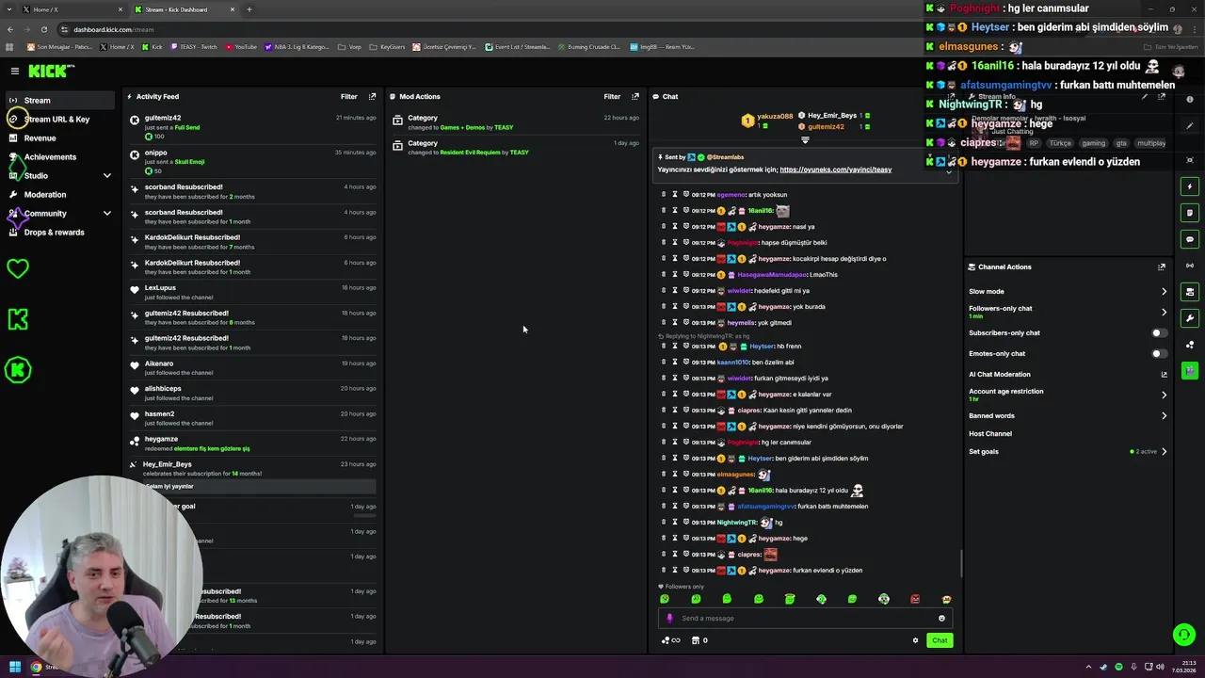Screen dimensions: 1205x678
Task: Click the Send a message input field
Action: coord(805,619)
